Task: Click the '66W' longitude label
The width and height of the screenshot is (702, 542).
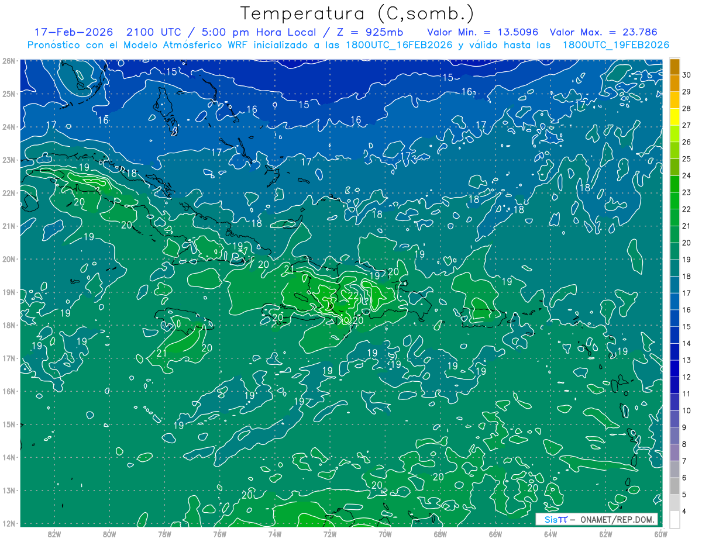Action: [495, 534]
